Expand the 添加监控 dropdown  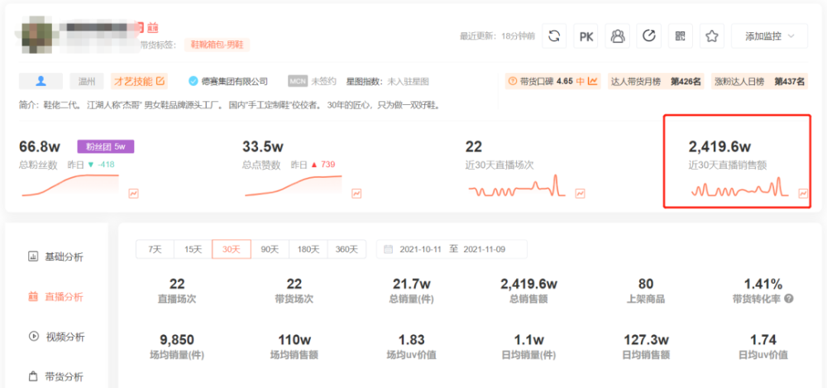pos(769,36)
